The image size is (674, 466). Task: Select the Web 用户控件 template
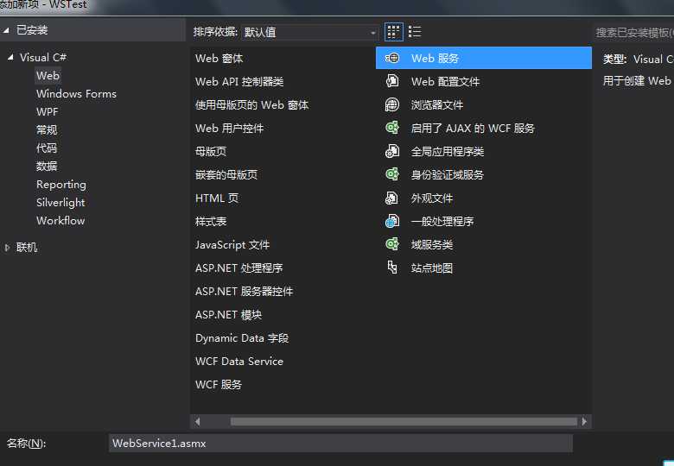click(230, 128)
